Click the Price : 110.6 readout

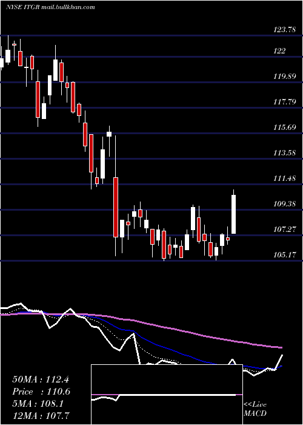tap(41, 392)
